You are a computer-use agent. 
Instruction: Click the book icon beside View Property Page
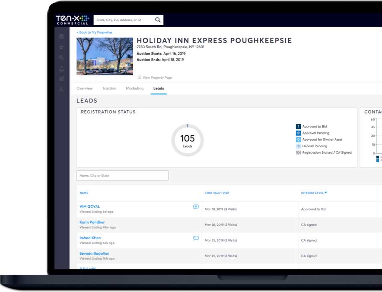coord(139,77)
